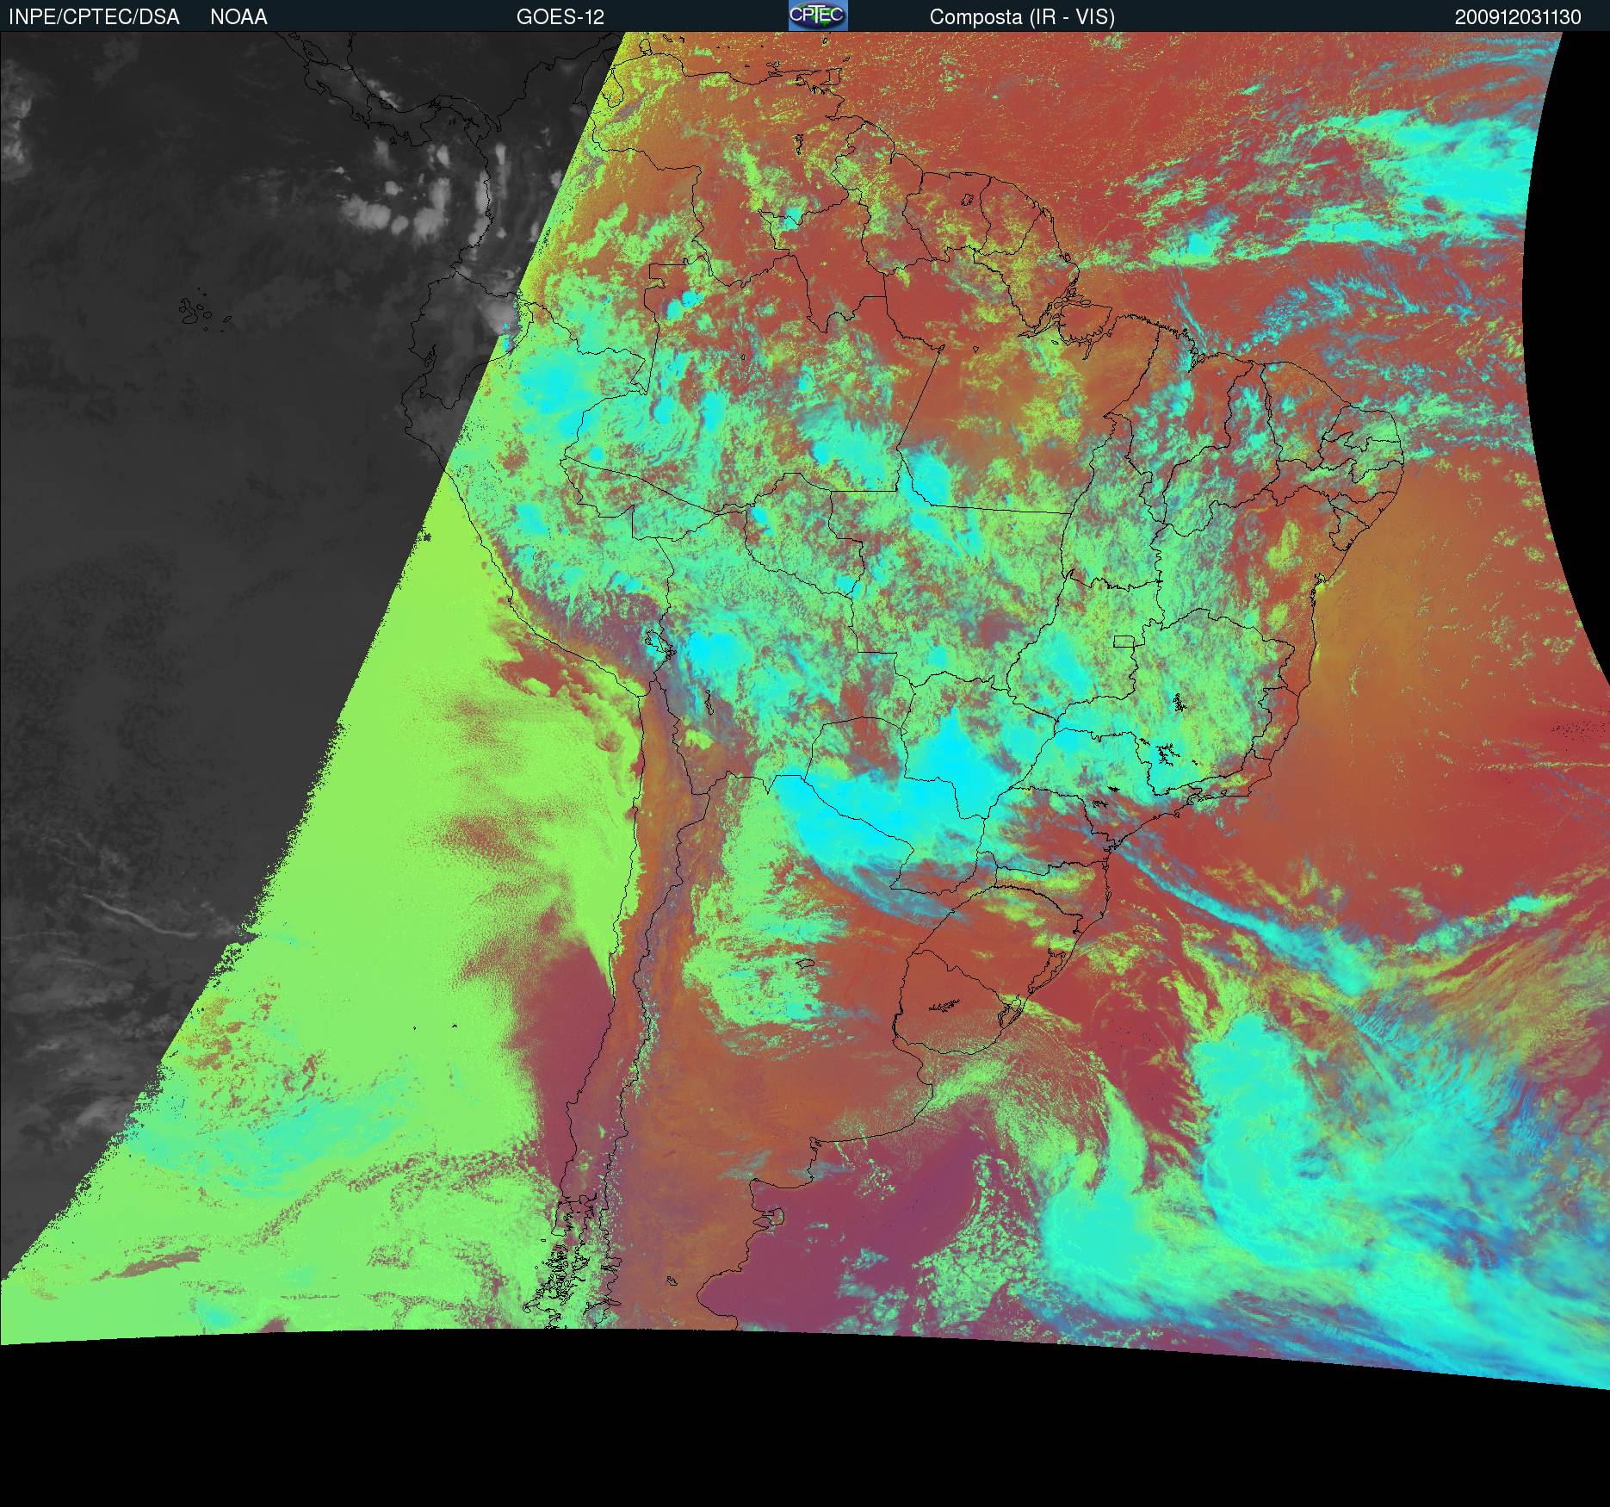The height and width of the screenshot is (1507, 1610).
Task: Click the INPE/CPTEC/DSA header label
Action: [x=94, y=17]
